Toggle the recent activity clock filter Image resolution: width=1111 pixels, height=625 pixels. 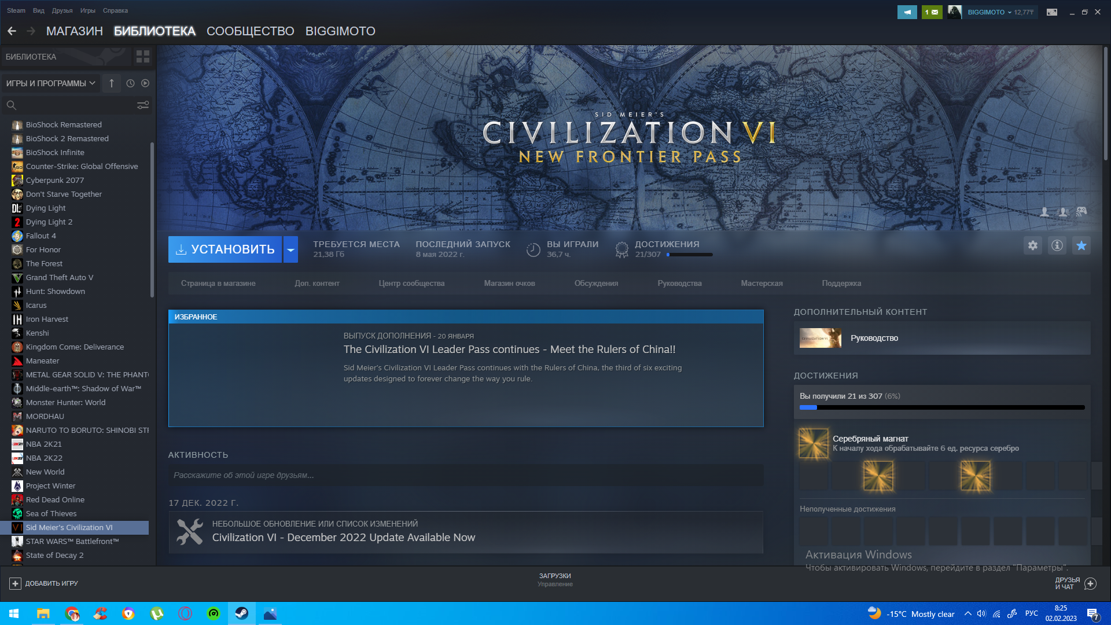(130, 83)
